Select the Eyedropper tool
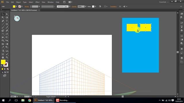 point(3,47)
